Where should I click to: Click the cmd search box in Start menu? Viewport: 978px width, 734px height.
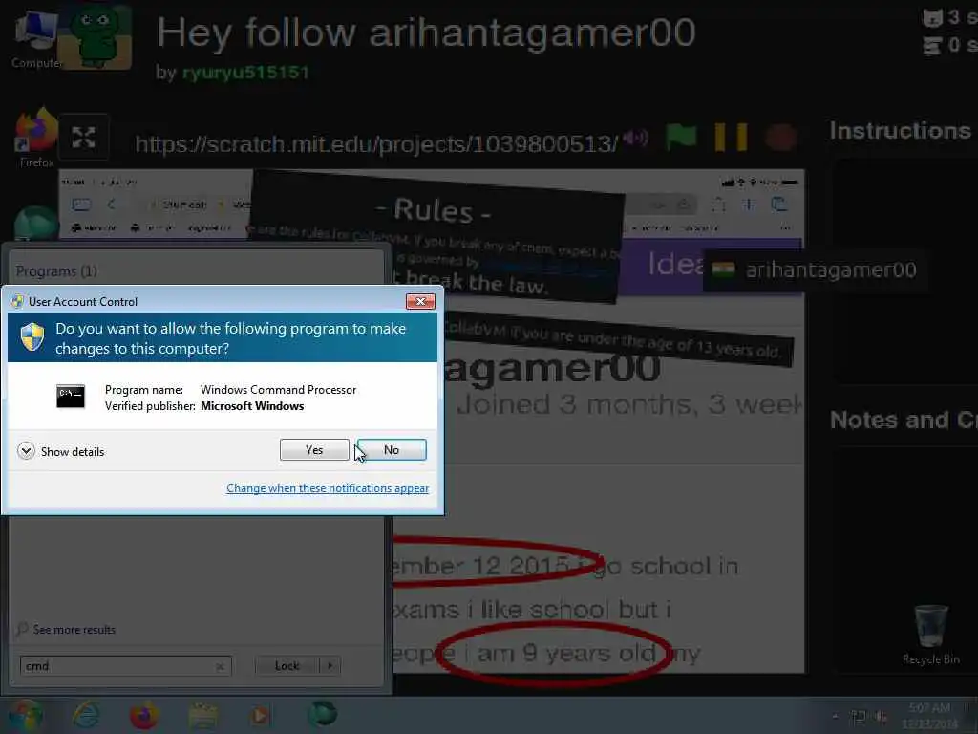[125, 666]
